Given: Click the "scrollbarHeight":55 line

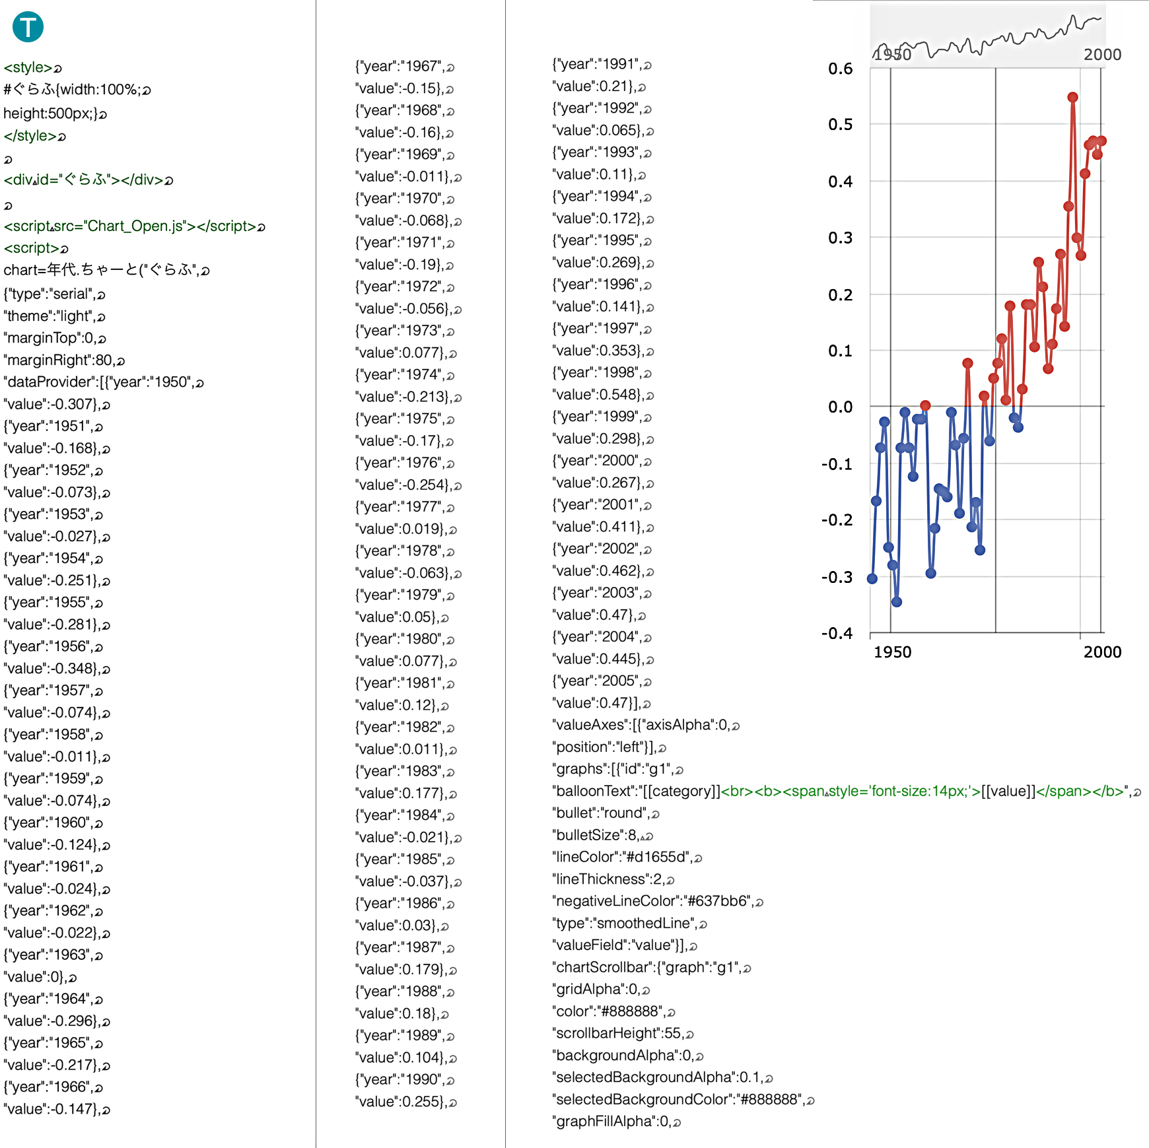Looking at the screenshot, I should point(623,1034).
